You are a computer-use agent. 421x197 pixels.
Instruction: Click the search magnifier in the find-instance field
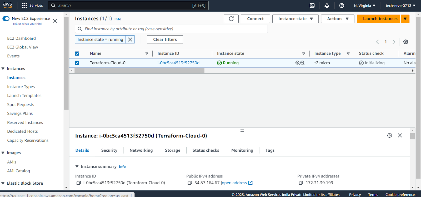tap(80, 29)
